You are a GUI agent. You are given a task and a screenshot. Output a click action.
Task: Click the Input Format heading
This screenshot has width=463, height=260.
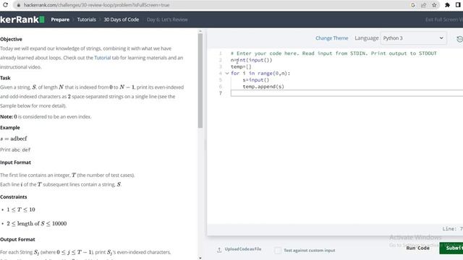click(x=15, y=162)
